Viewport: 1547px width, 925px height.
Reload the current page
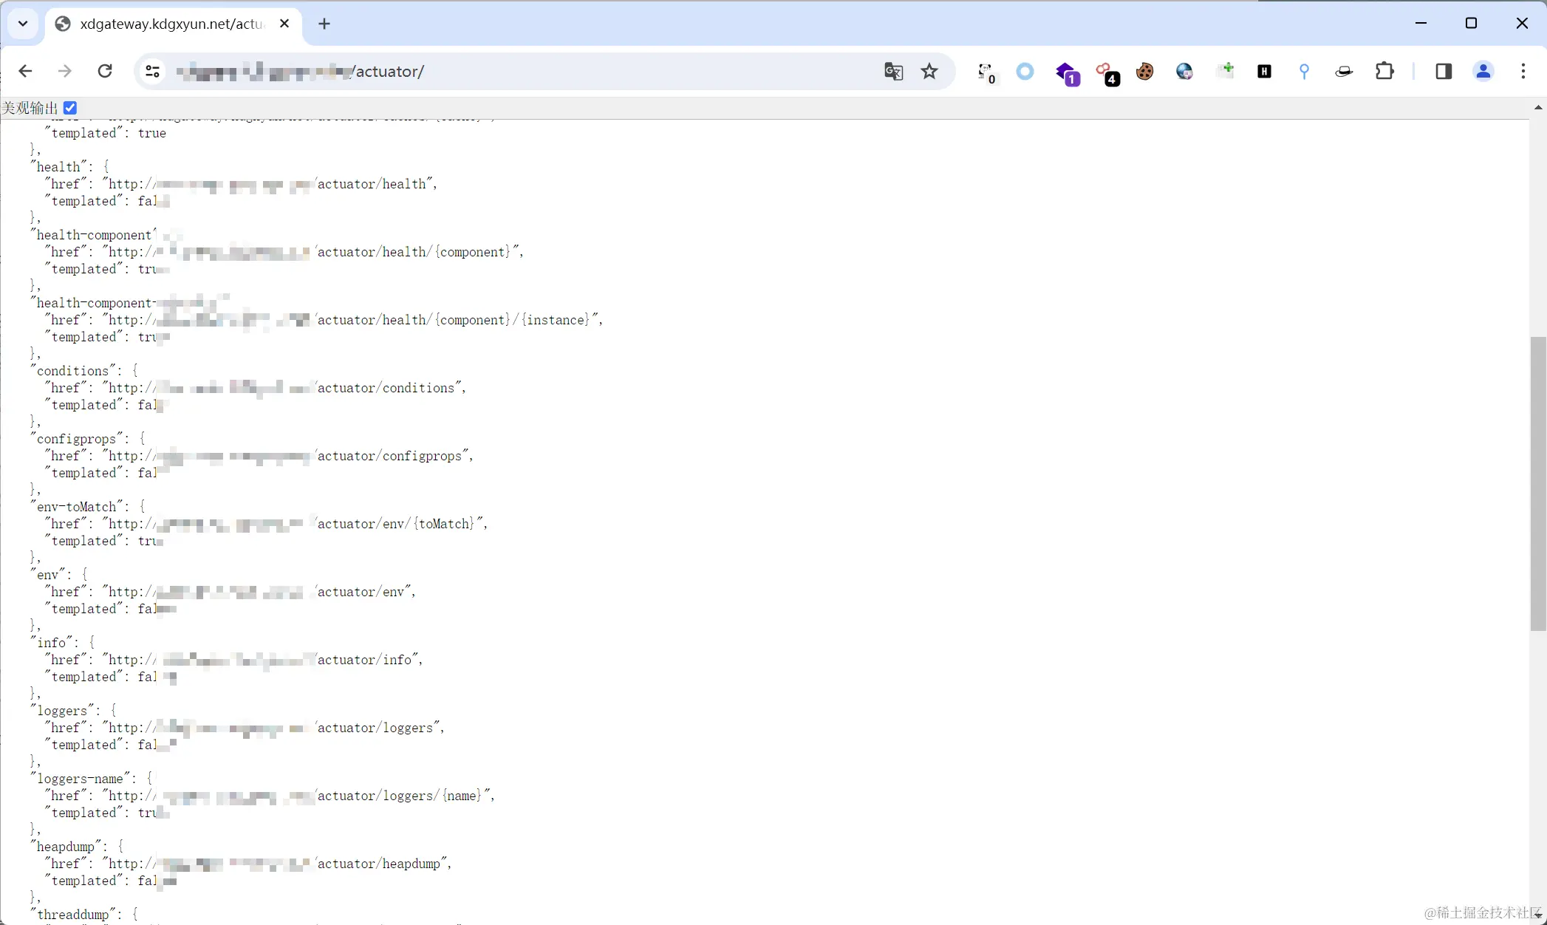point(105,71)
